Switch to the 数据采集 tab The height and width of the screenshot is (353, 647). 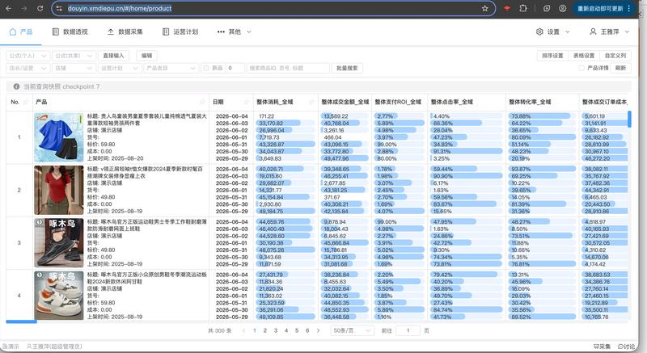(x=125, y=32)
